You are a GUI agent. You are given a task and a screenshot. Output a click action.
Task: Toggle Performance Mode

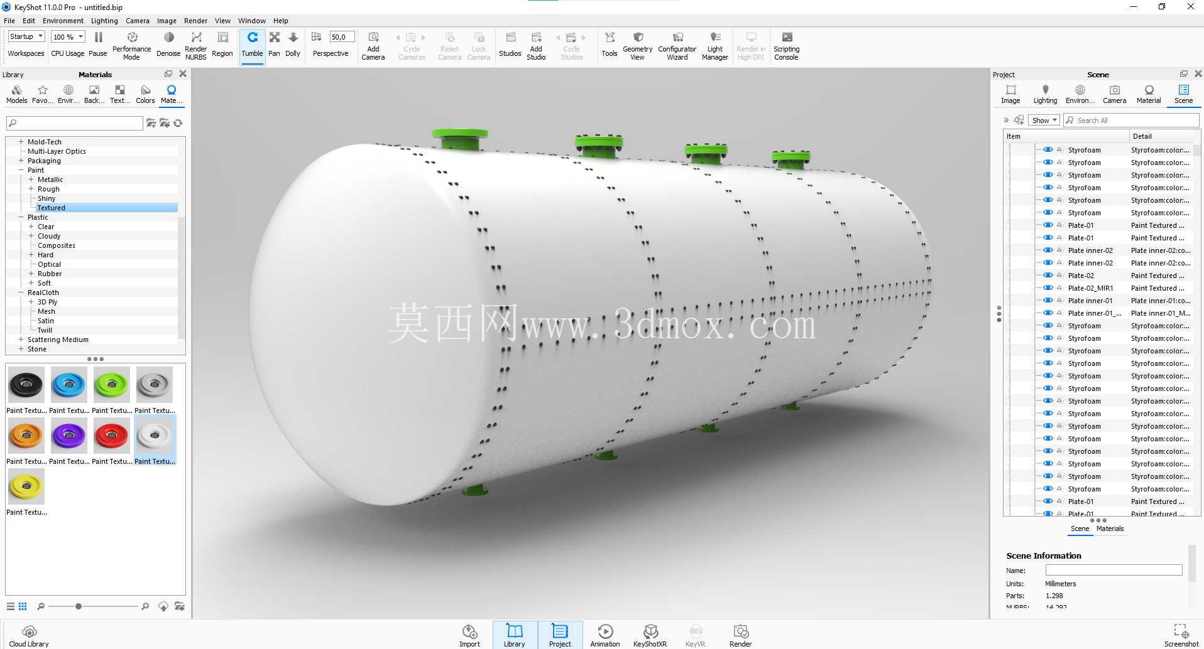pyautogui.click(x=131, y=45)
